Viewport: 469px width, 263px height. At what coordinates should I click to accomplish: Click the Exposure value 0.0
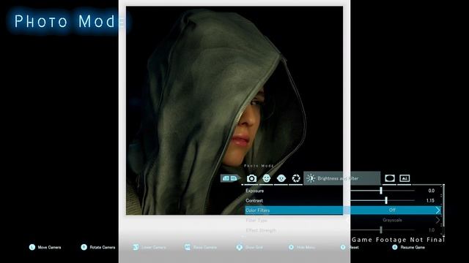pyautogui.click(x=431, y=191)
